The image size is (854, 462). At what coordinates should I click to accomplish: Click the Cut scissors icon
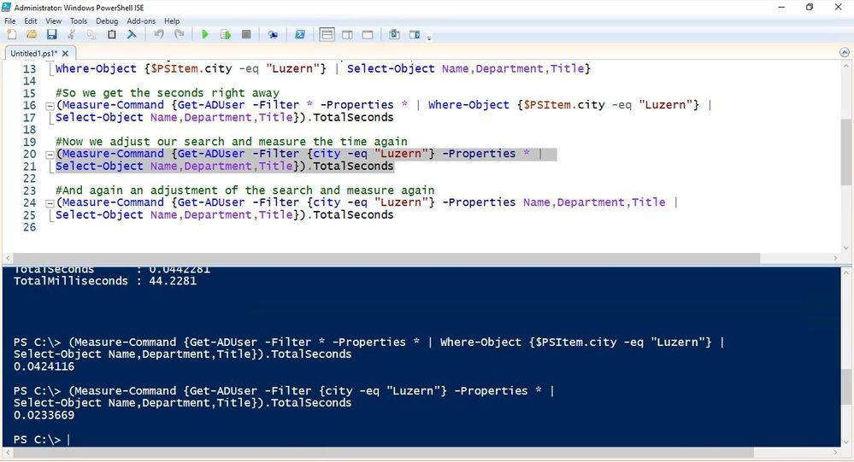(71, 35)
